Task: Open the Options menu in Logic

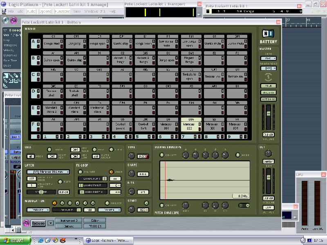Action: click(46, 11)
